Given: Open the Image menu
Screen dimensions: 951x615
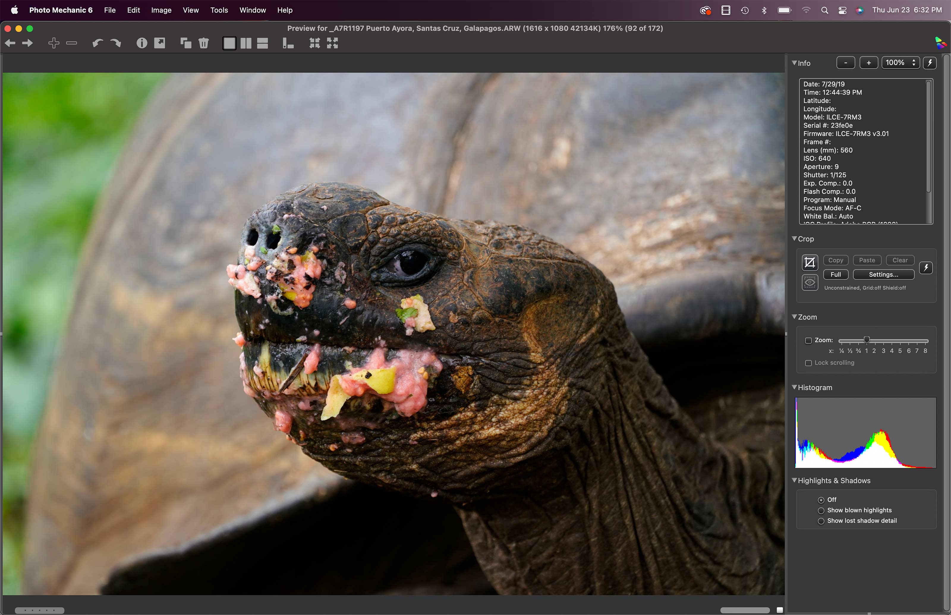Looking at the screenshot, I should coord(161,10).
